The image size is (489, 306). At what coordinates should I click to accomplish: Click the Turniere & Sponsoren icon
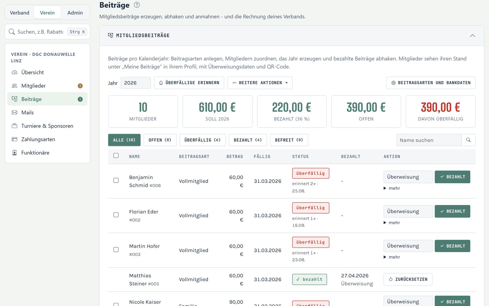[14, 126]
